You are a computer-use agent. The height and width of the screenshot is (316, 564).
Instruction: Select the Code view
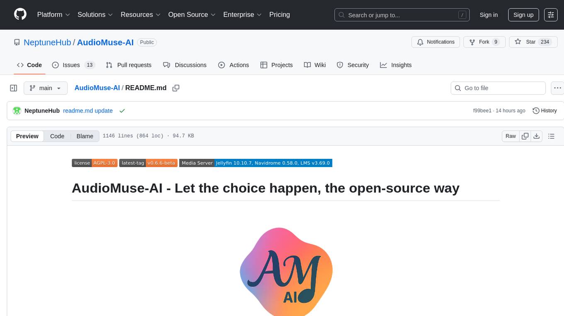[57, 136]
